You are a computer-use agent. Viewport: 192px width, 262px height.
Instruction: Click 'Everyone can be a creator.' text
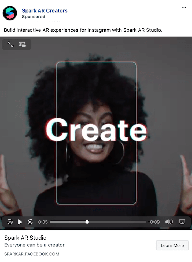35,245
